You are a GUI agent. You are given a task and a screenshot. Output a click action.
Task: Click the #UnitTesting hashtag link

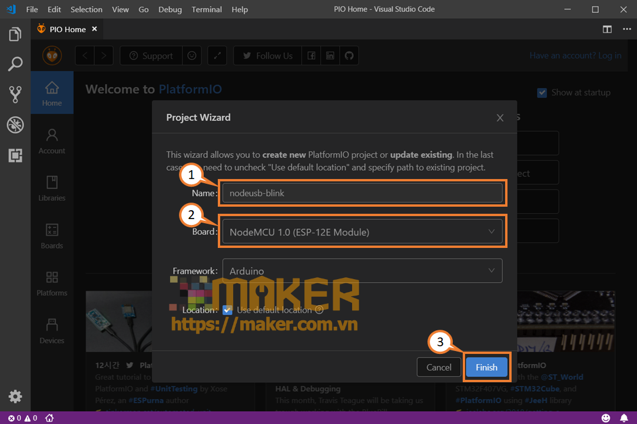tap(174, 389)
